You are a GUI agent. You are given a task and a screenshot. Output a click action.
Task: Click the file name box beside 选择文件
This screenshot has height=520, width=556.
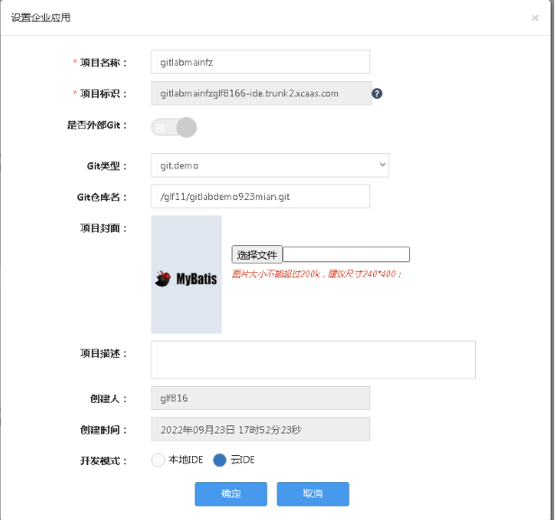point(347,255)
